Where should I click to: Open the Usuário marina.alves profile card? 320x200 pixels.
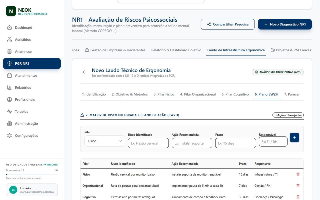click(x=32, y=190)
